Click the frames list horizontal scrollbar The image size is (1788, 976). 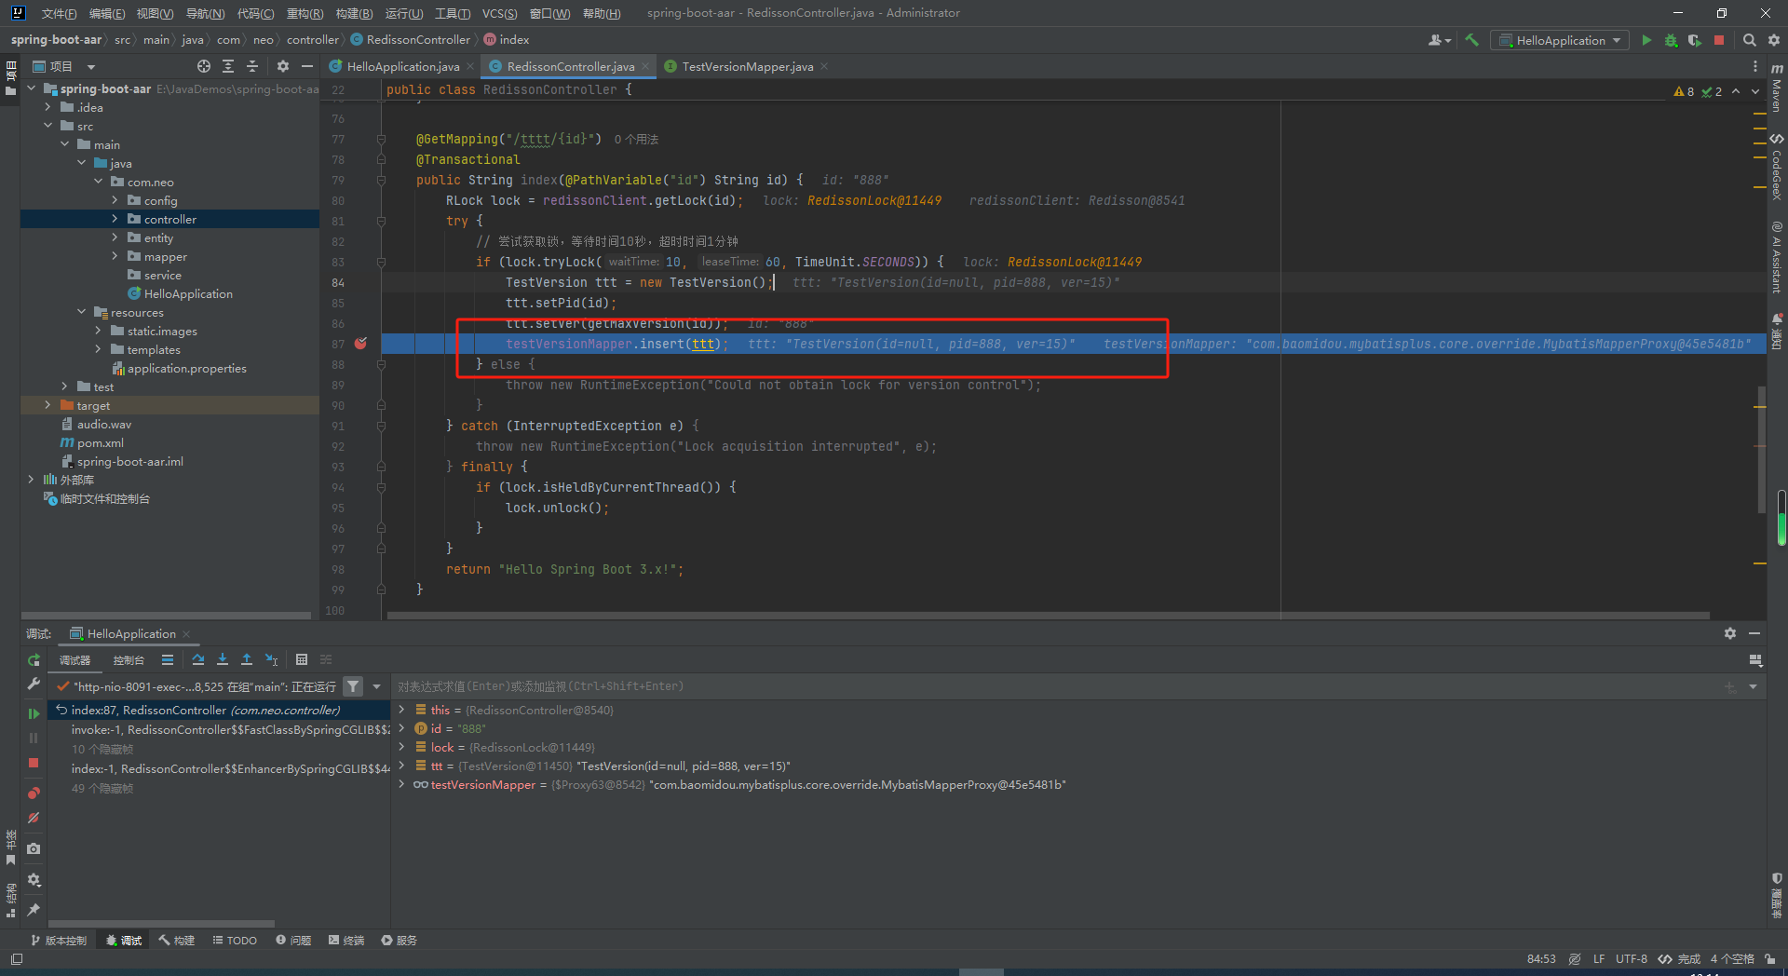[x=162, y=924]
